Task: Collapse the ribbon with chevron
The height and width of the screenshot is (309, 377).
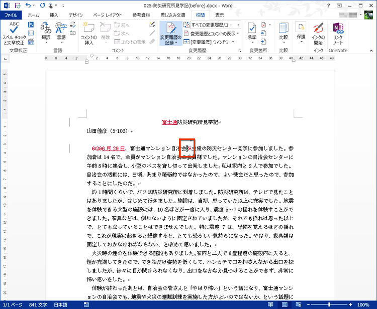Action: [371, 51]
